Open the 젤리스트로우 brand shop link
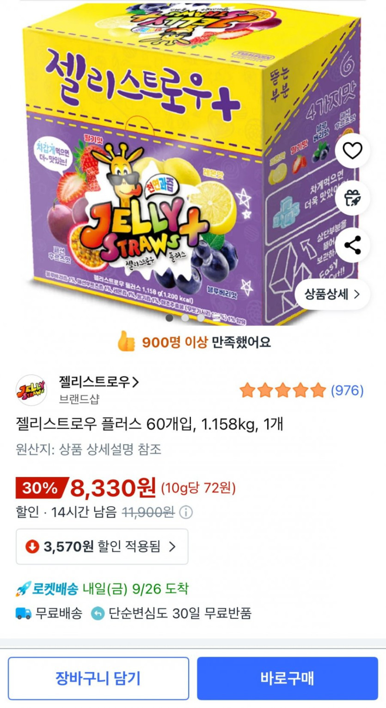The width and height of the screenshot is (386, 708). point(99,382)
